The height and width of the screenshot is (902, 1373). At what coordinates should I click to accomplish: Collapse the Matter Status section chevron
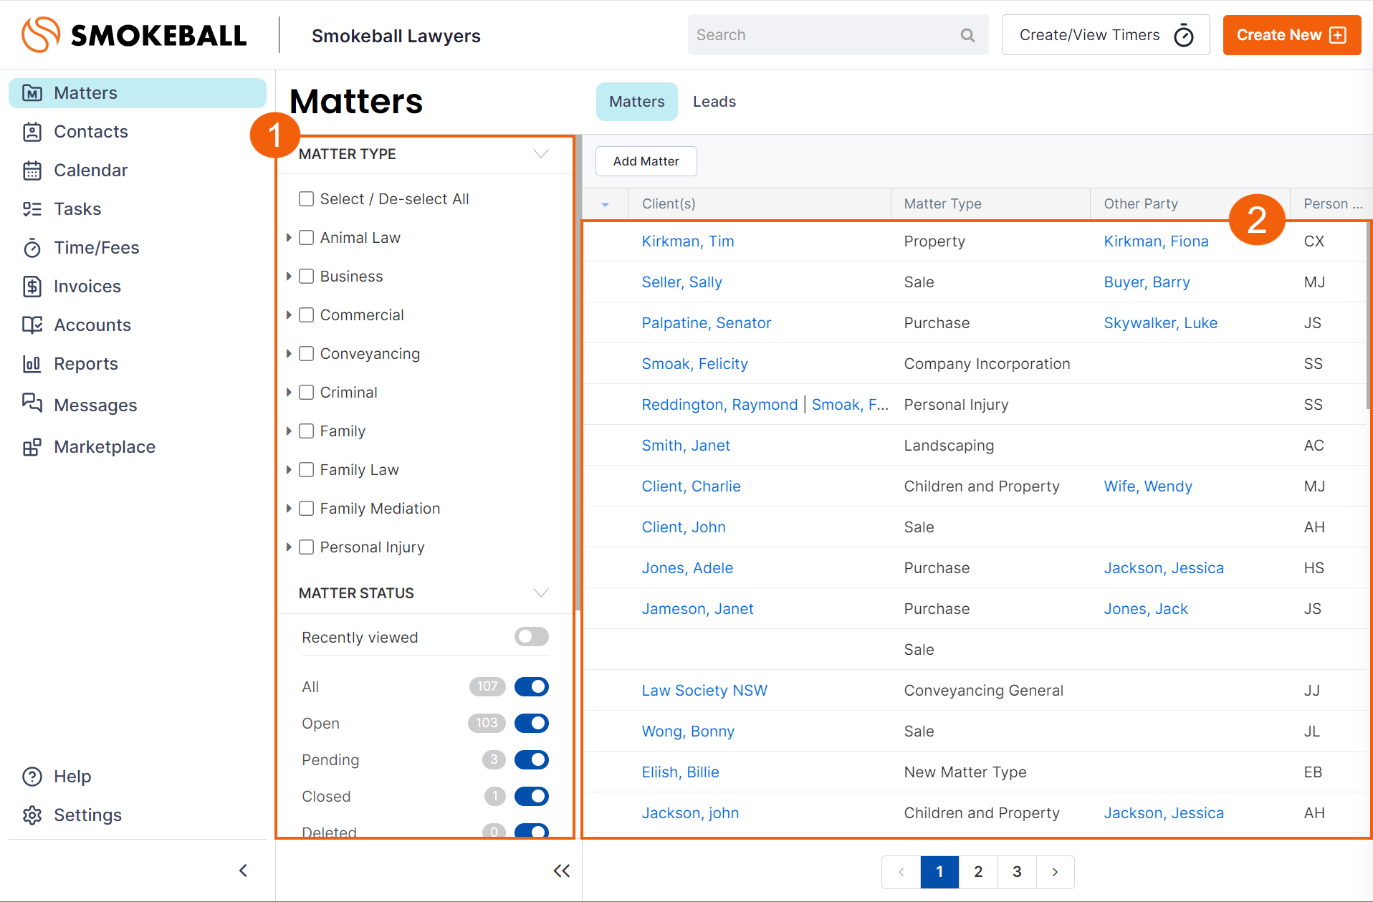541,593
